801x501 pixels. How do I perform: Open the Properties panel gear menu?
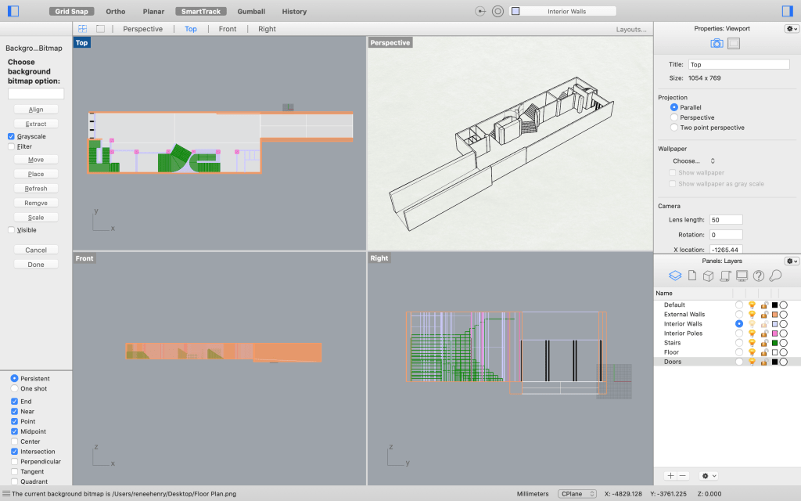pos(792,29)
